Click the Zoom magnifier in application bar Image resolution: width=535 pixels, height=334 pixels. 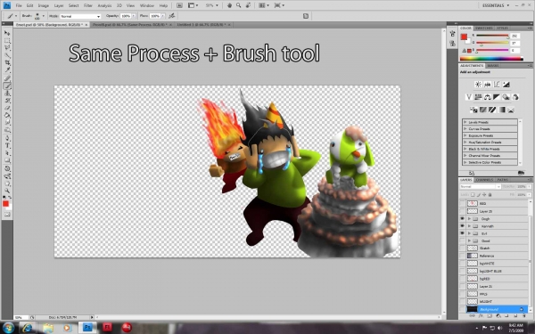(x=238, y=5)
